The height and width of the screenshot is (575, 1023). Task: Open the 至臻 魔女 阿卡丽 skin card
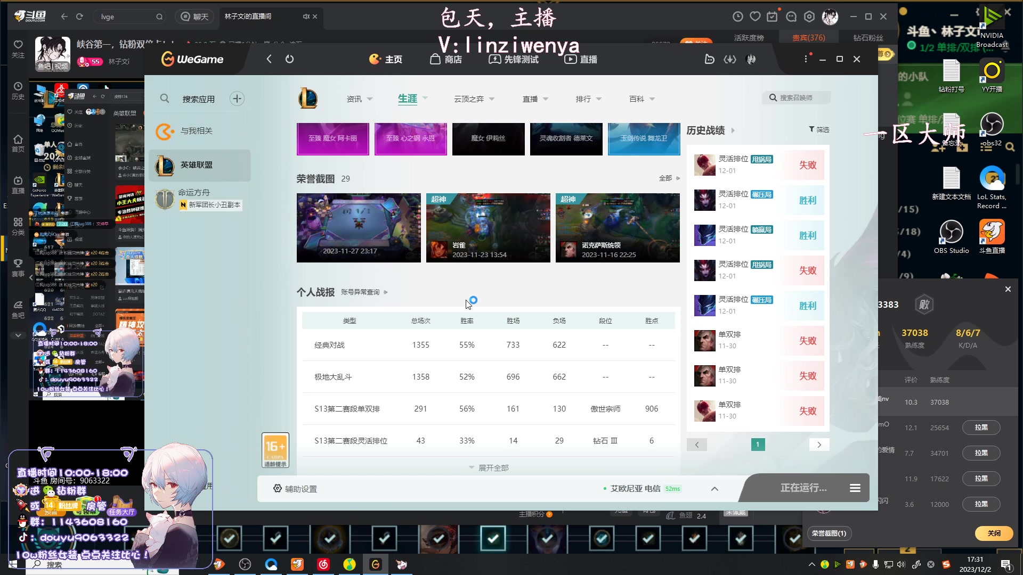click(x=333, y=139)
